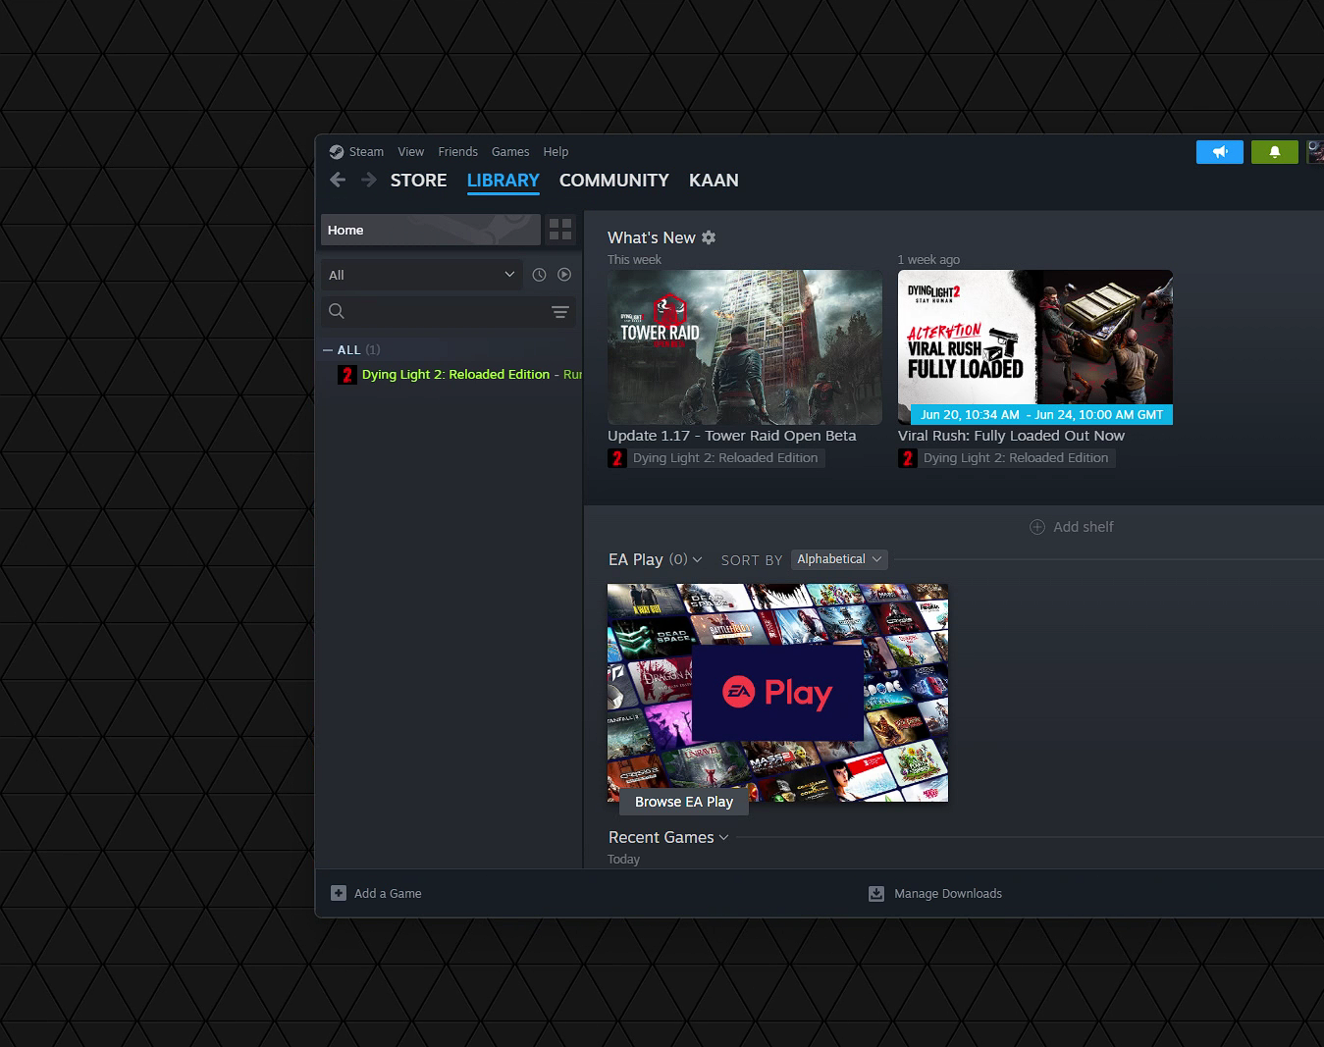
Task: Click the EA Play banner image
Action: (777, 693)
